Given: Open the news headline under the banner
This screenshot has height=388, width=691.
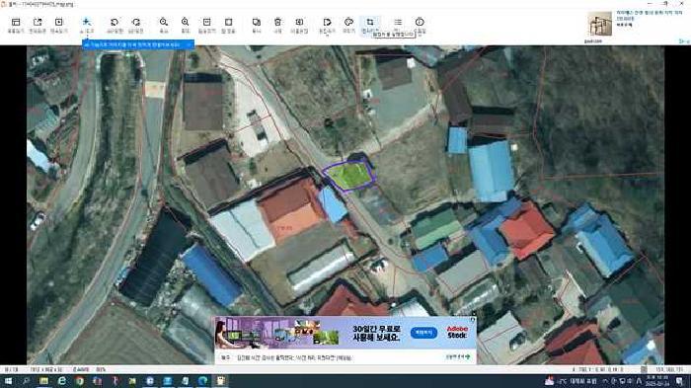Looking at the screenshot, I should point(294,358).
